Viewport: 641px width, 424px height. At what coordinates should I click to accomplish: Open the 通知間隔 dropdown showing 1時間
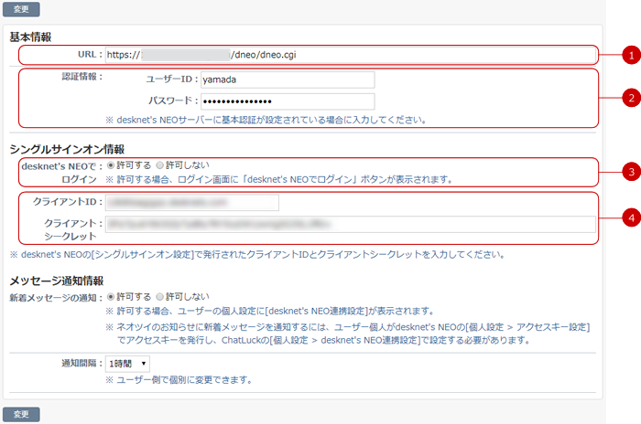coord(127,364)
